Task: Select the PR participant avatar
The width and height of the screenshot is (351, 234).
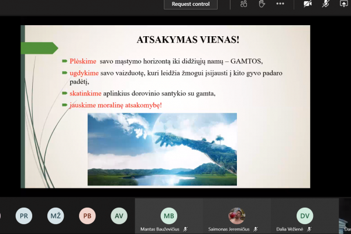Action: pyautogui.click(x=24, y=216)
